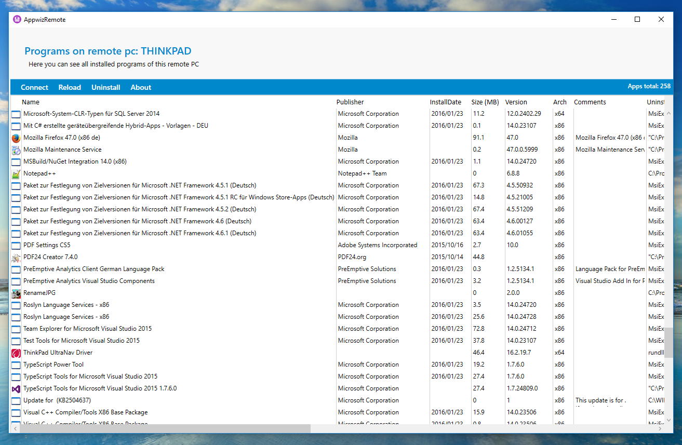This screenshot has height=445, width=682.
Task: Click the icon beside PDF Settings CS5
Action: [x=16, y=245]
